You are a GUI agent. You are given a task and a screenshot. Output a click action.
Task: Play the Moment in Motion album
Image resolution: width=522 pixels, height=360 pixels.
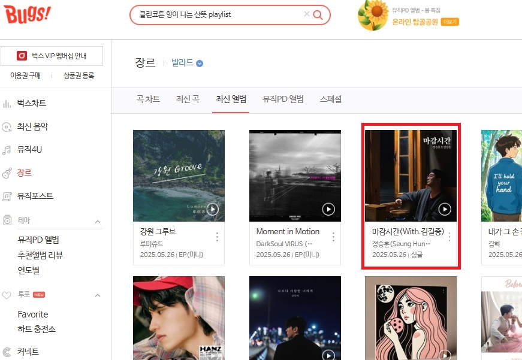click(x=328, y=209)
